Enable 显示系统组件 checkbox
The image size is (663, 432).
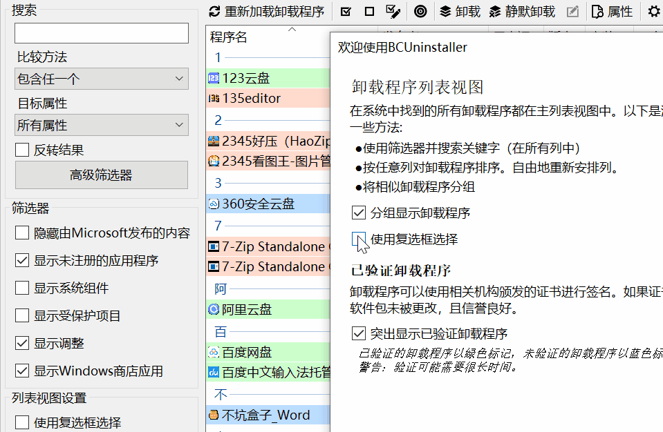coord(22,288)
